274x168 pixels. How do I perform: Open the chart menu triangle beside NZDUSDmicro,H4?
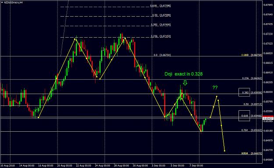click(x=2, y=3)
